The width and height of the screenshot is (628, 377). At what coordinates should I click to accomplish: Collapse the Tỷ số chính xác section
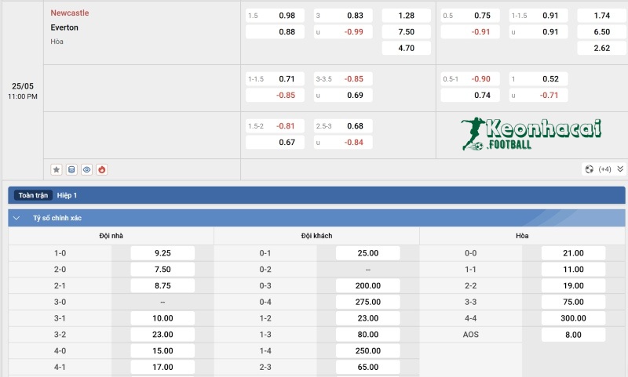point(16,218)
